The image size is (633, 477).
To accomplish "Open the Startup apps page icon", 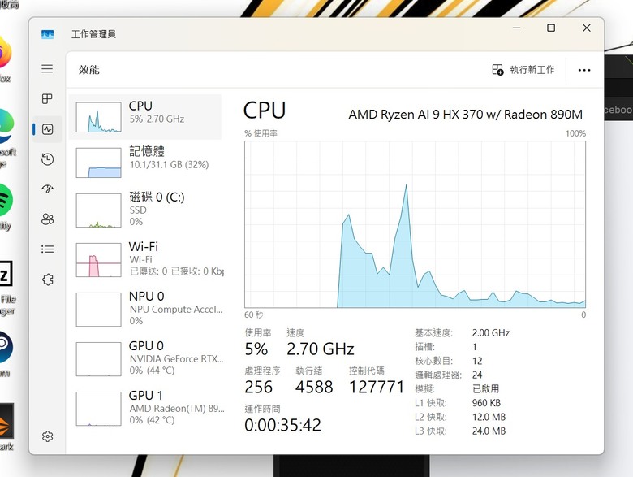I will (x=48, y=189).
